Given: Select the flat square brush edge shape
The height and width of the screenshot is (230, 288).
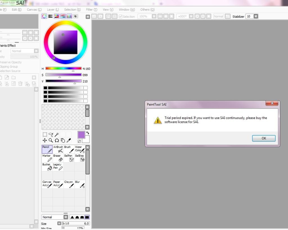Looking at the screenshot, I should point(87,217).
